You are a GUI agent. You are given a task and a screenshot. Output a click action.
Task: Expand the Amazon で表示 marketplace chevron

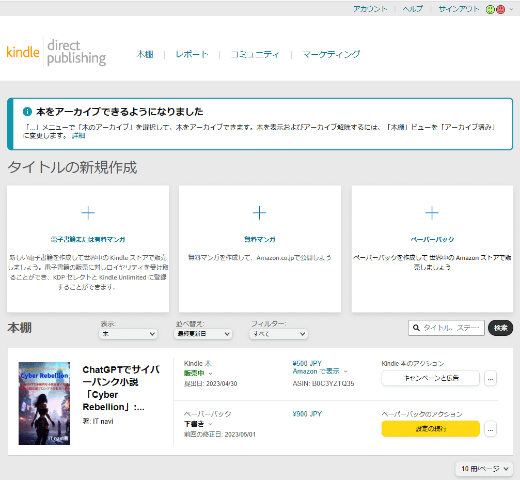pyautogui.click(x=345, y=371)
